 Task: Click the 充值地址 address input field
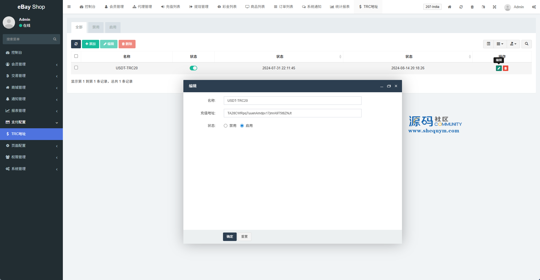(x=292, y=113)
